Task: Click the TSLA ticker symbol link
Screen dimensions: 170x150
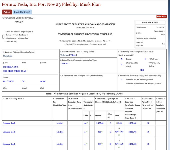Action: click(x=73, y=55)
